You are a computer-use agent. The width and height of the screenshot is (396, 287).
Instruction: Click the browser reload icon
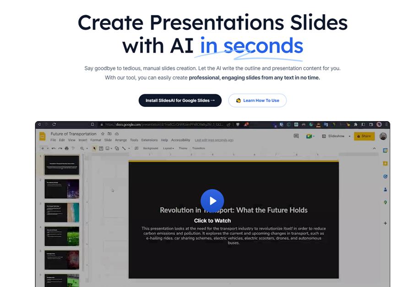(x=54, y=124)
